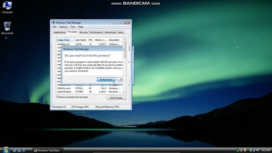Toggle Show processes from all users
Screen dimensions: 272x153
coord(72,97)
